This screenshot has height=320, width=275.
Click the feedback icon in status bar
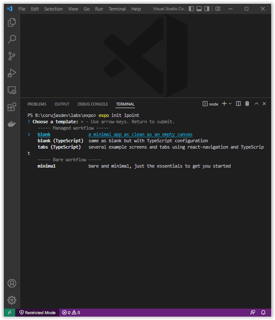tap(253, 312)
